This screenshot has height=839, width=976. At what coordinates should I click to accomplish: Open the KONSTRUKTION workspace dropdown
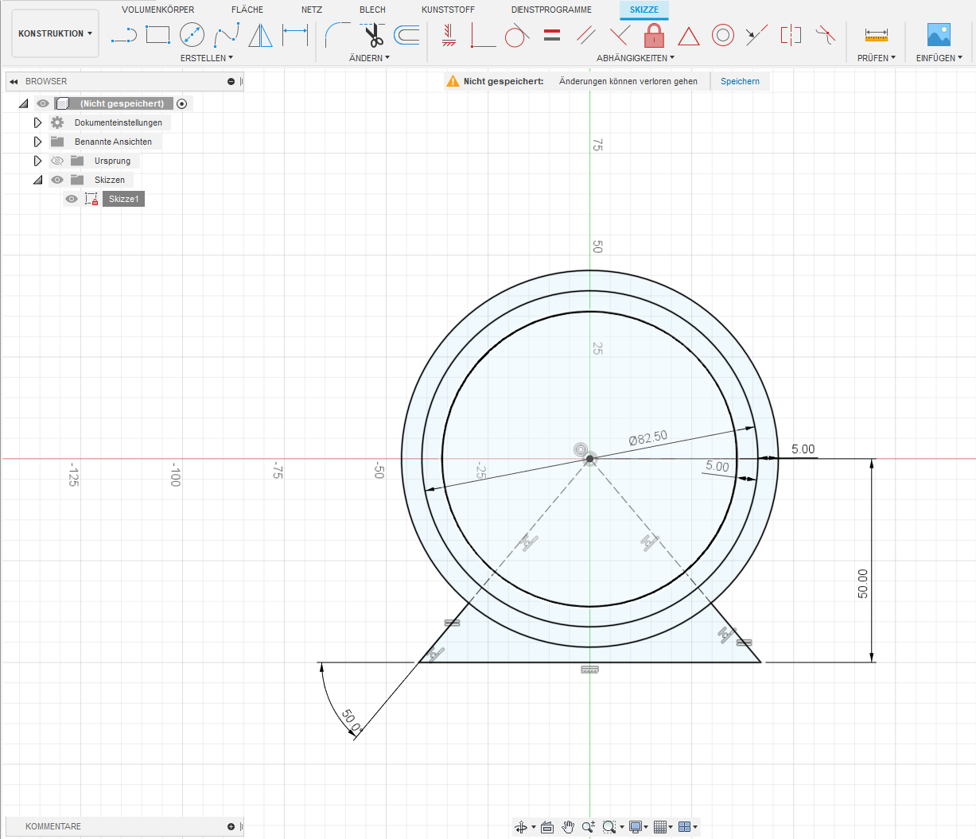pos(55,33)
